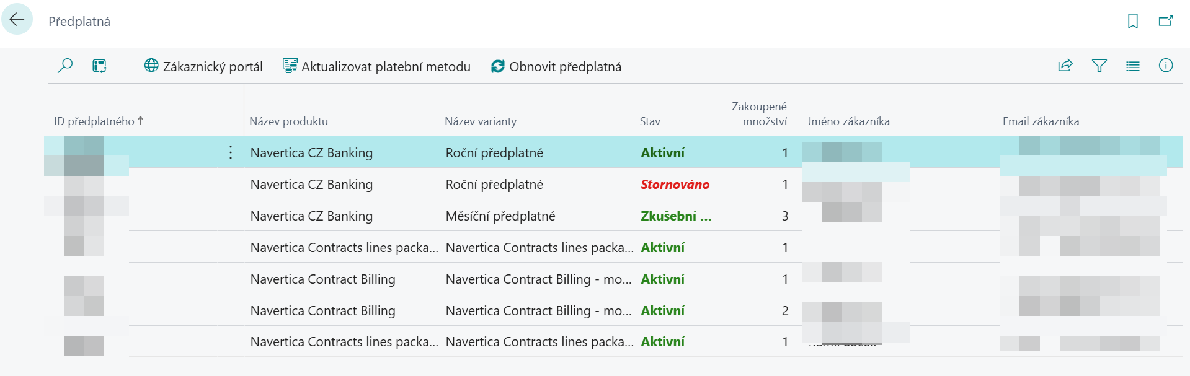Click the choose view options icon
The width and height of the screenshot is (1190, 376).
tap(1132, 66)
